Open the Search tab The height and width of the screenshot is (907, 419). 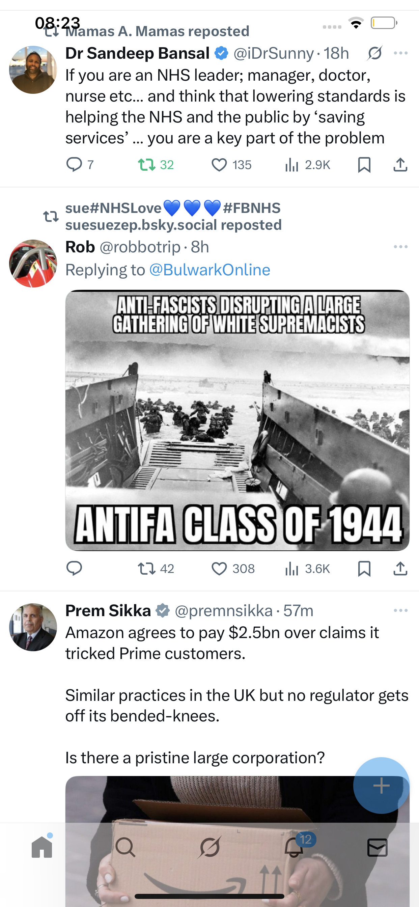click(125, 847)
